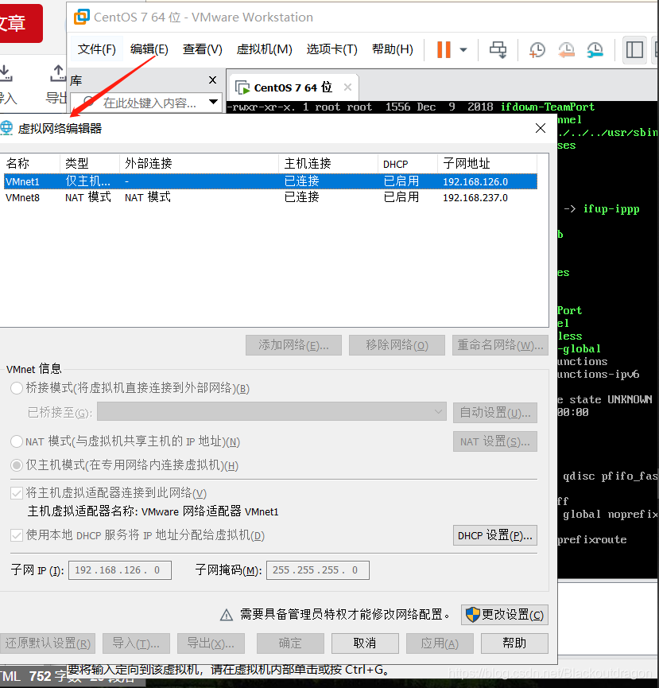Click the 帮助 button in dialog
This screenshot has height=688, width=659.
[515, 643]
